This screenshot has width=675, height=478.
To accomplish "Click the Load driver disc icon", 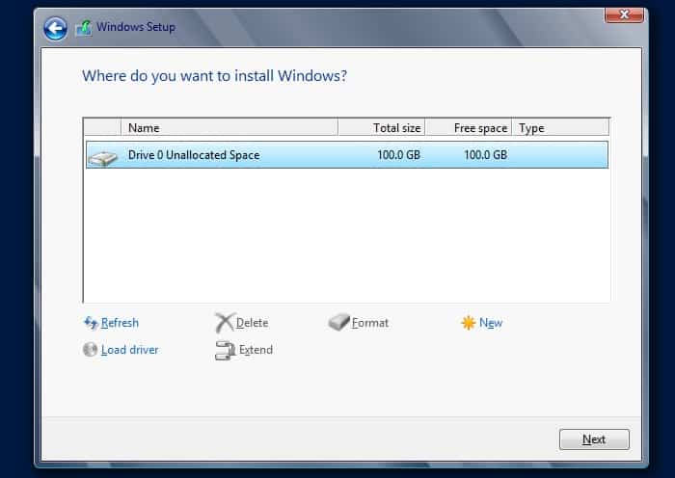I will (x=91, y=350).
